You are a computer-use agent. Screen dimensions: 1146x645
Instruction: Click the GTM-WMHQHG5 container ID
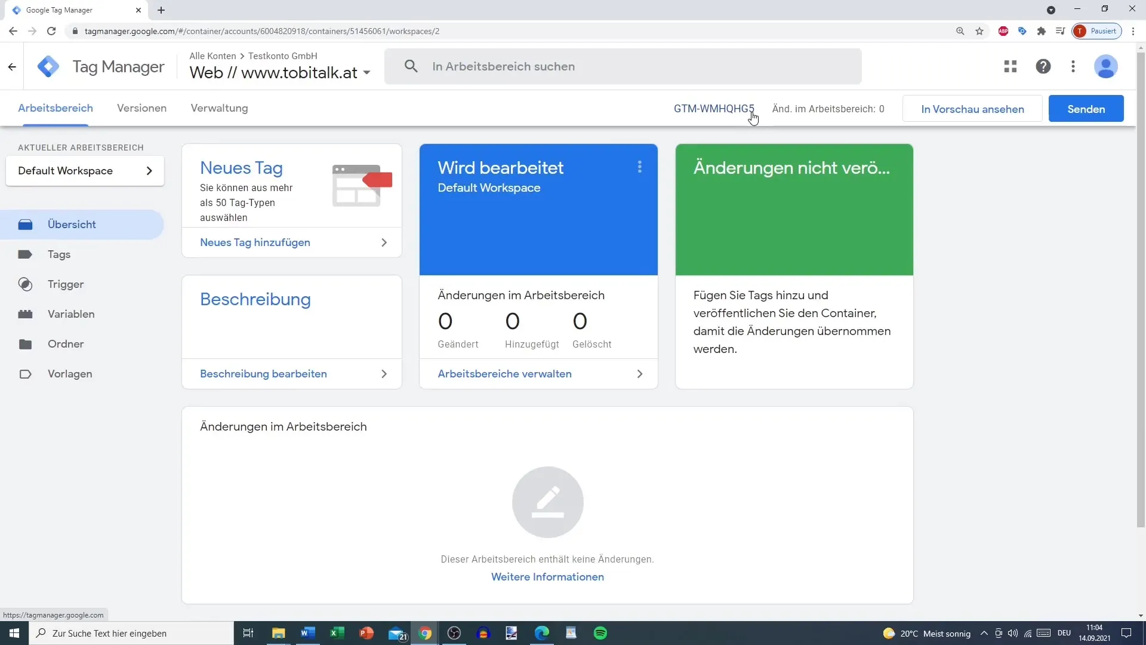click(x=714, y=109)
